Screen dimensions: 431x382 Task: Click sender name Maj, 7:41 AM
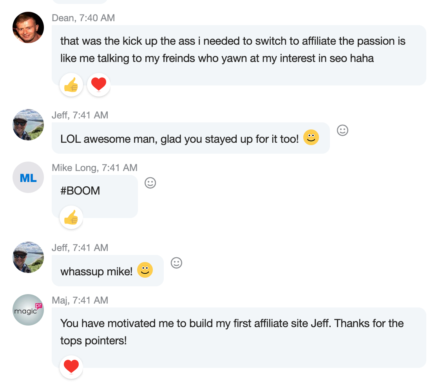click(x=80, y=300)
